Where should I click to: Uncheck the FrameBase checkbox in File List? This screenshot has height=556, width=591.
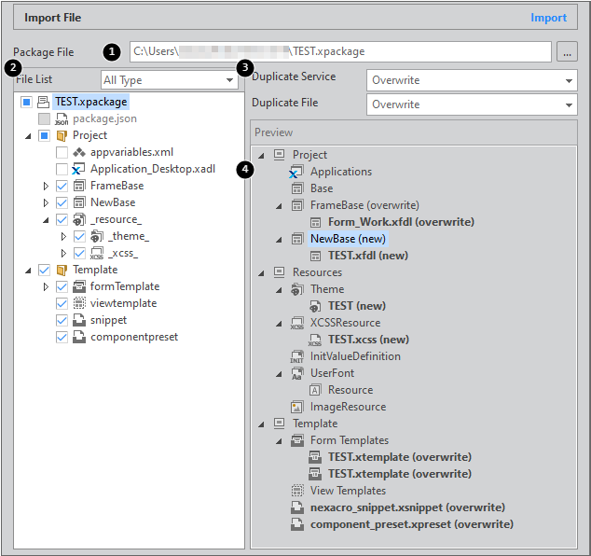tap(62, 186)
